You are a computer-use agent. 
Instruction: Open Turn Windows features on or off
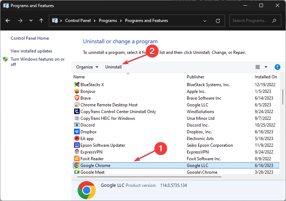pos(38,62)
